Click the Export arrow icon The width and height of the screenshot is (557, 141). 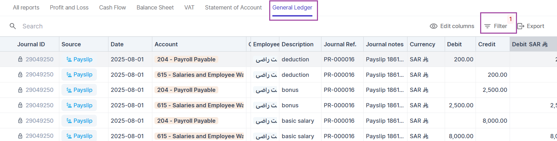[521, 26]
